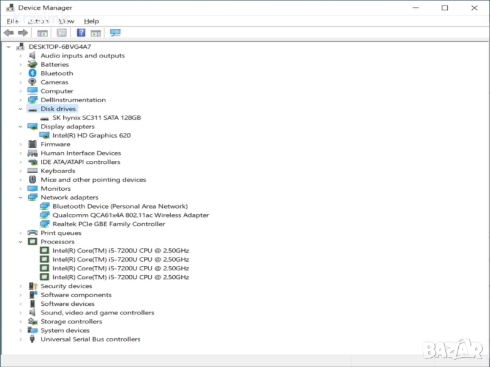The height and width of the screenshot is (367, 490).
Task: Collapse the Processors category
Action: click(20, 242)
